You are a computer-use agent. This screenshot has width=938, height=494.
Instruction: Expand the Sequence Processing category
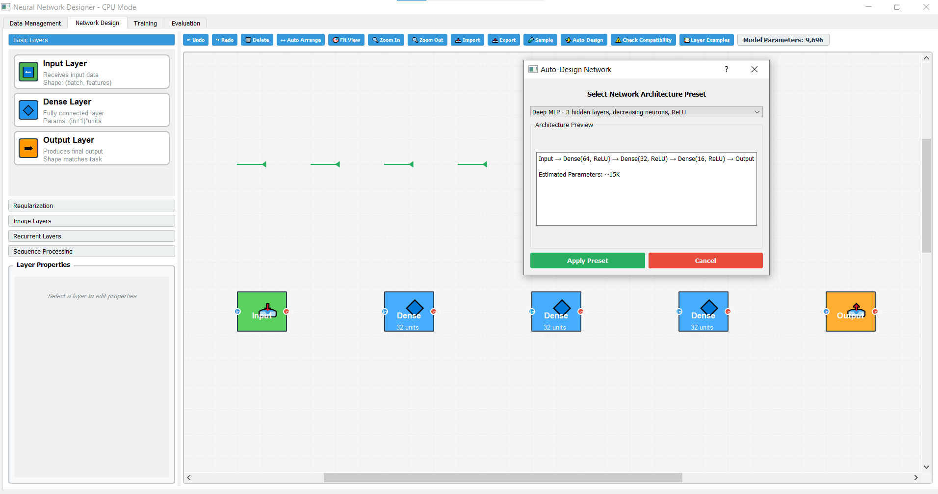click(x=92, y=251)
